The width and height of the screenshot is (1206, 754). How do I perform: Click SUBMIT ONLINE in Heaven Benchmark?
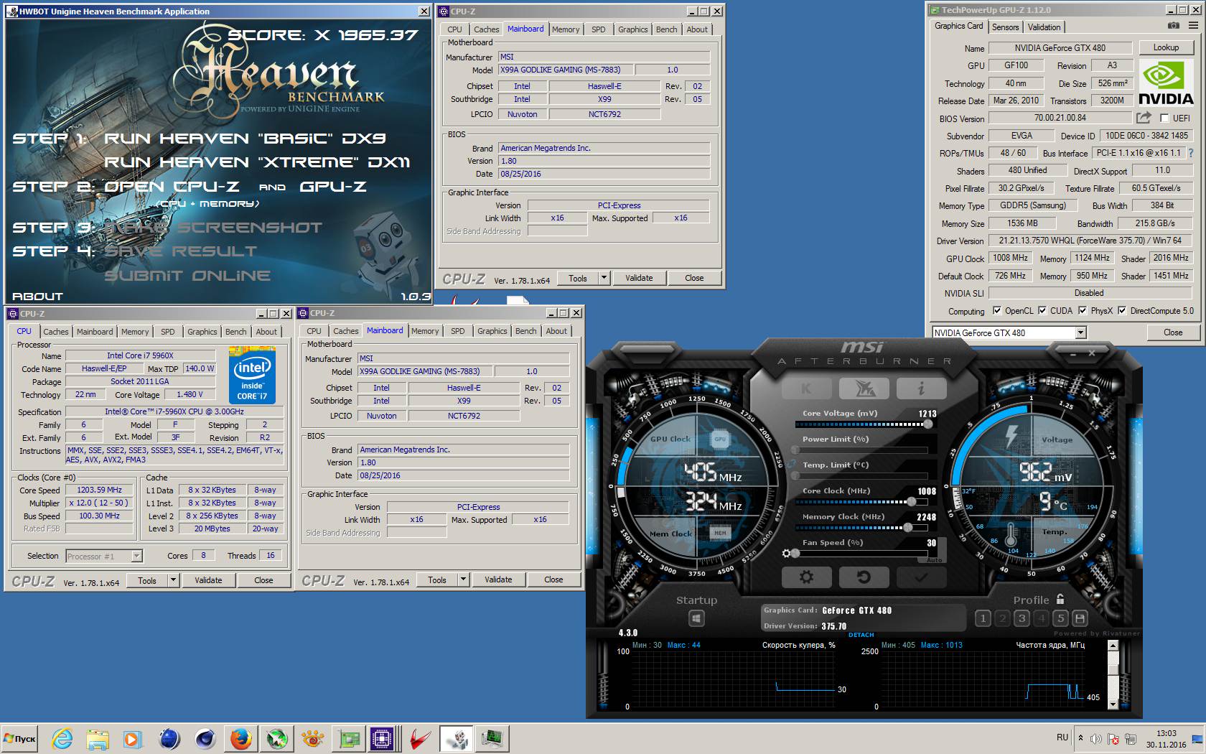click(187, 276)
